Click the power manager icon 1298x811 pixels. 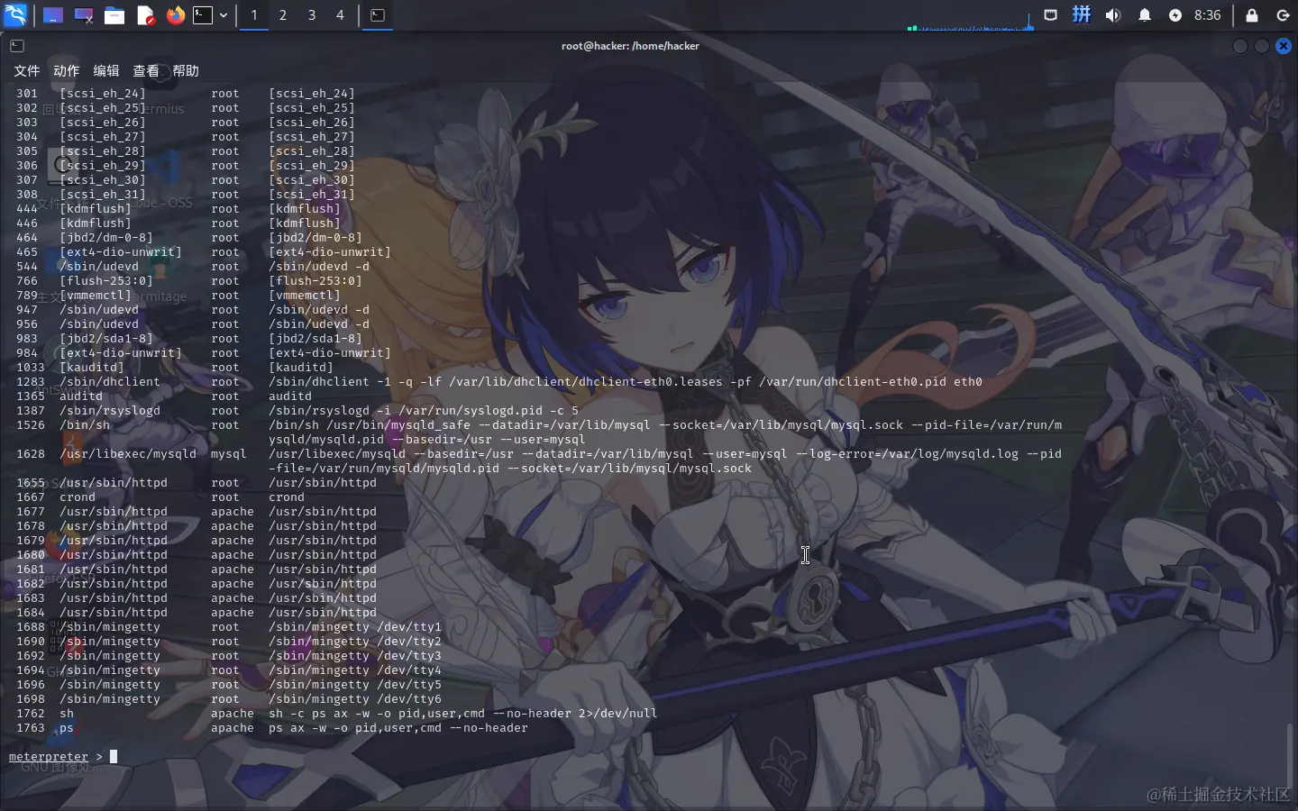point(1175,15)
